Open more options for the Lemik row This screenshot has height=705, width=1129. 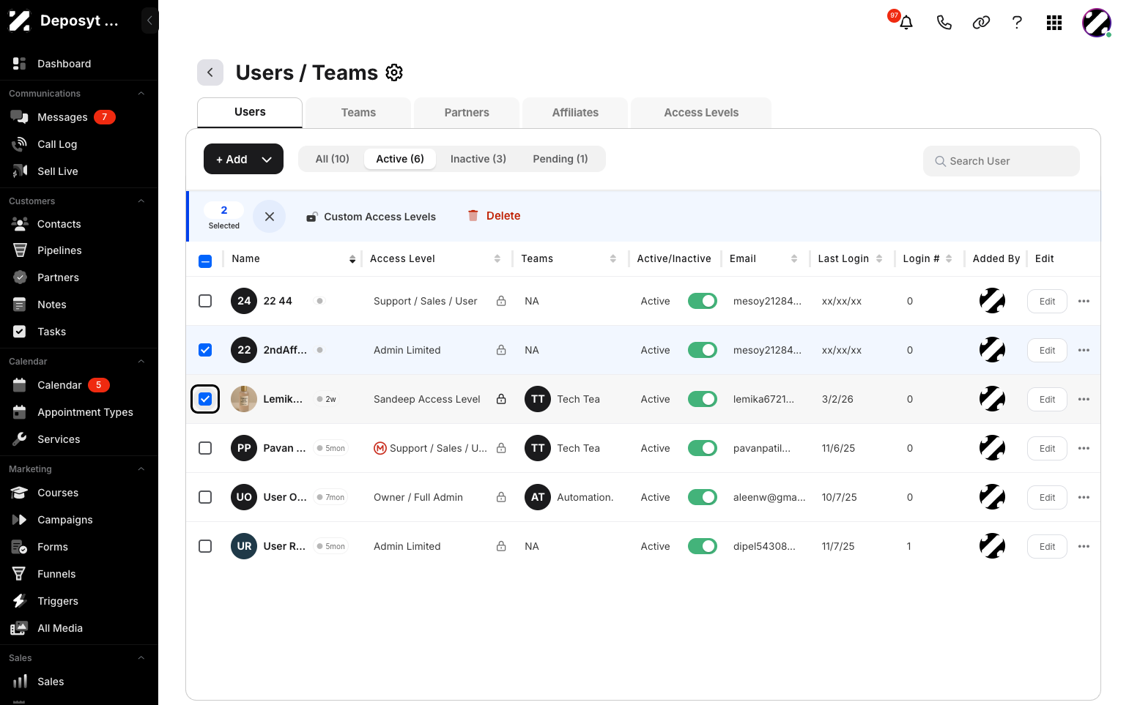coord(1084,399)
